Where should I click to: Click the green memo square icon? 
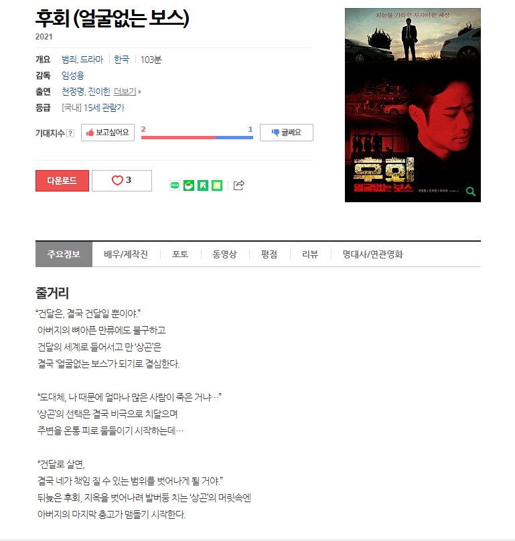tap(217, 185)
